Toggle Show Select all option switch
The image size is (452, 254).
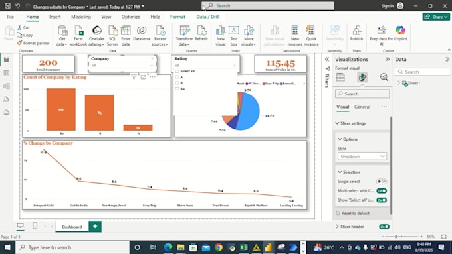382,200
